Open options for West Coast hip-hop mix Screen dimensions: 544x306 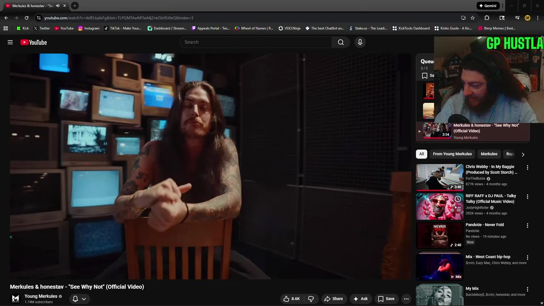pyautogui.click(x=527, y=258)
